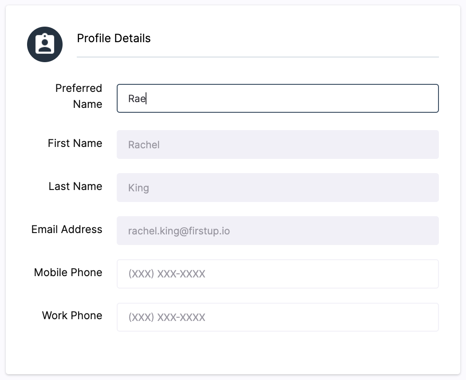
Task: Click the disabled Last Name field
Action: tap(277, 188)
